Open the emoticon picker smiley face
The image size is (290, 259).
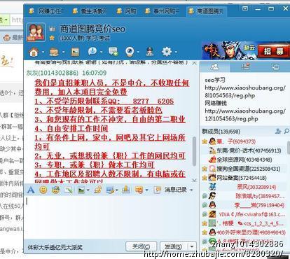coord(43,190)
